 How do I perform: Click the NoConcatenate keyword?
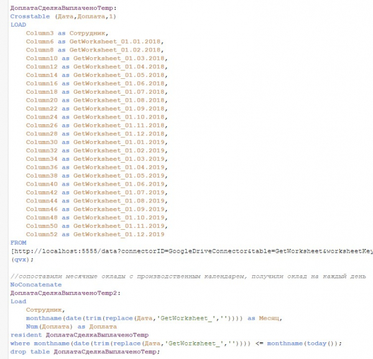(36, 284)
